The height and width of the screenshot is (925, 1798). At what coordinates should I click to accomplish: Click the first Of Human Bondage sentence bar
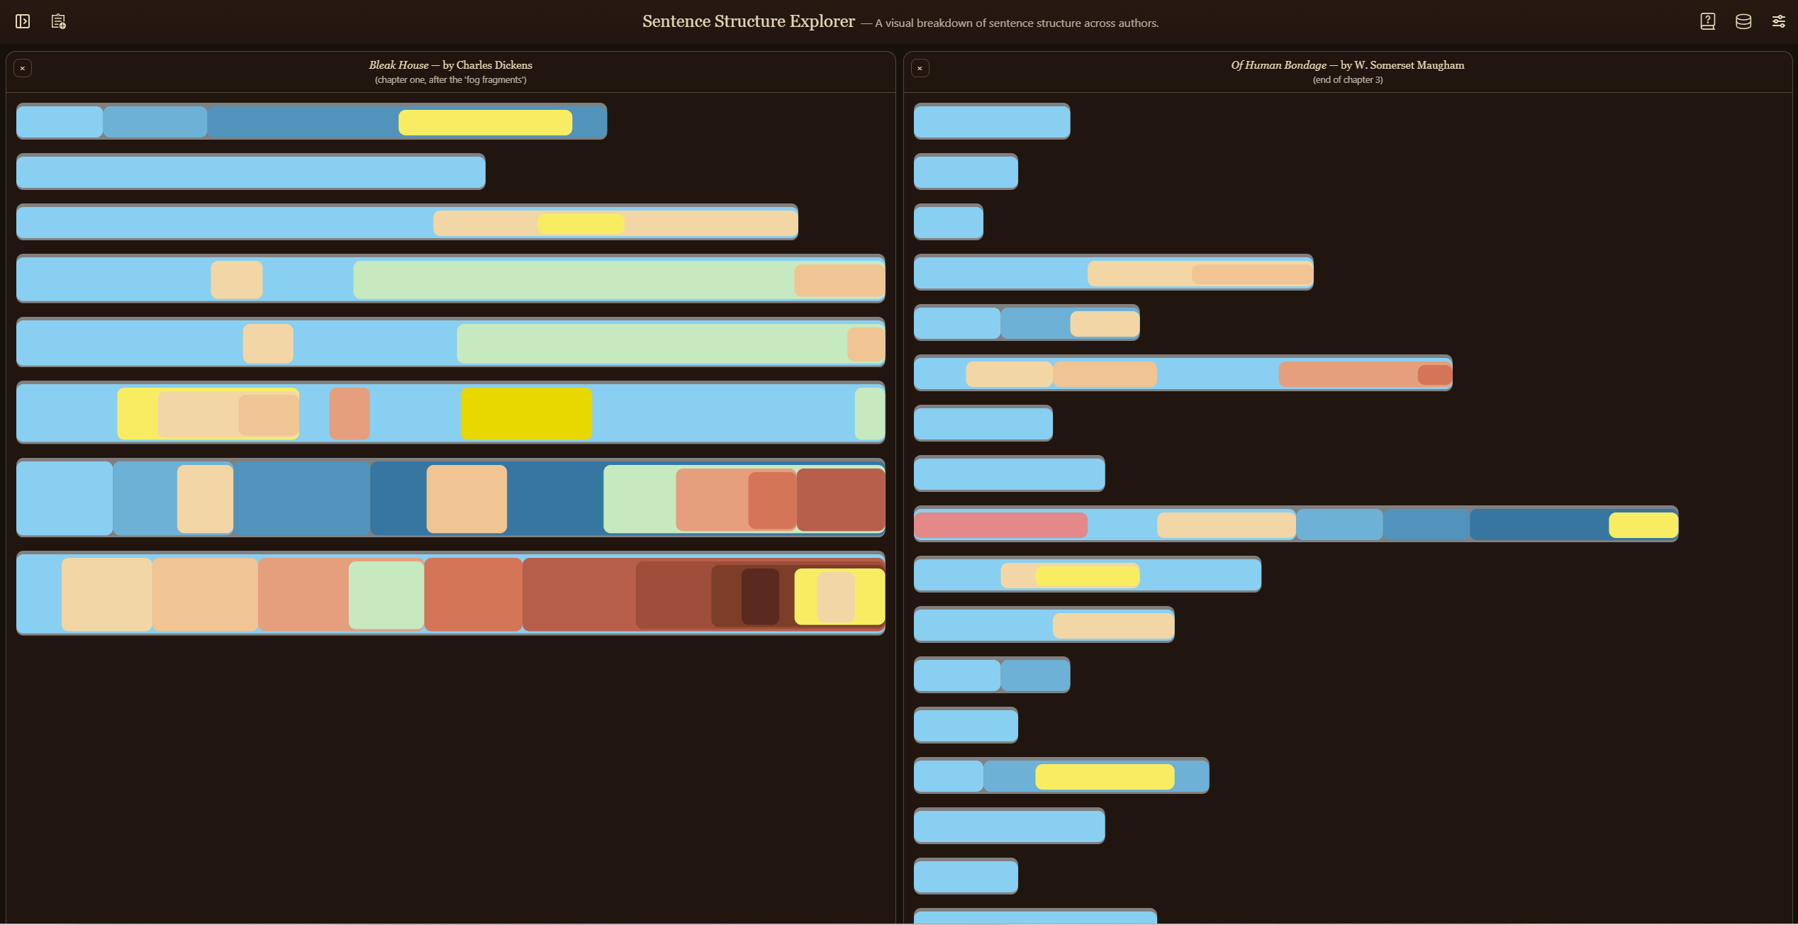991,122
